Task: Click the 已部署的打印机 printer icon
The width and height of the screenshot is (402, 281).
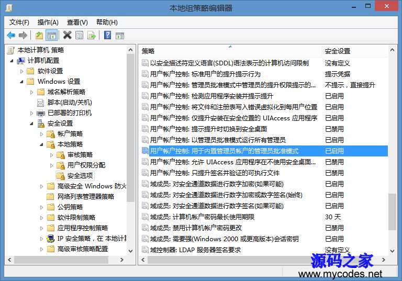Action: (x=41, y=113)
